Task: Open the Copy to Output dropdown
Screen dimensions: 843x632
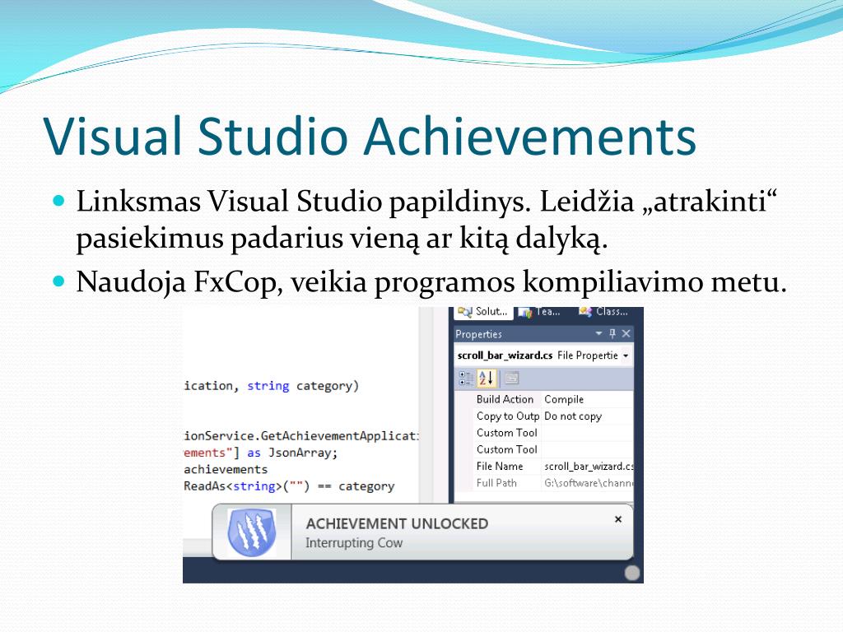Action: point(576,416)
